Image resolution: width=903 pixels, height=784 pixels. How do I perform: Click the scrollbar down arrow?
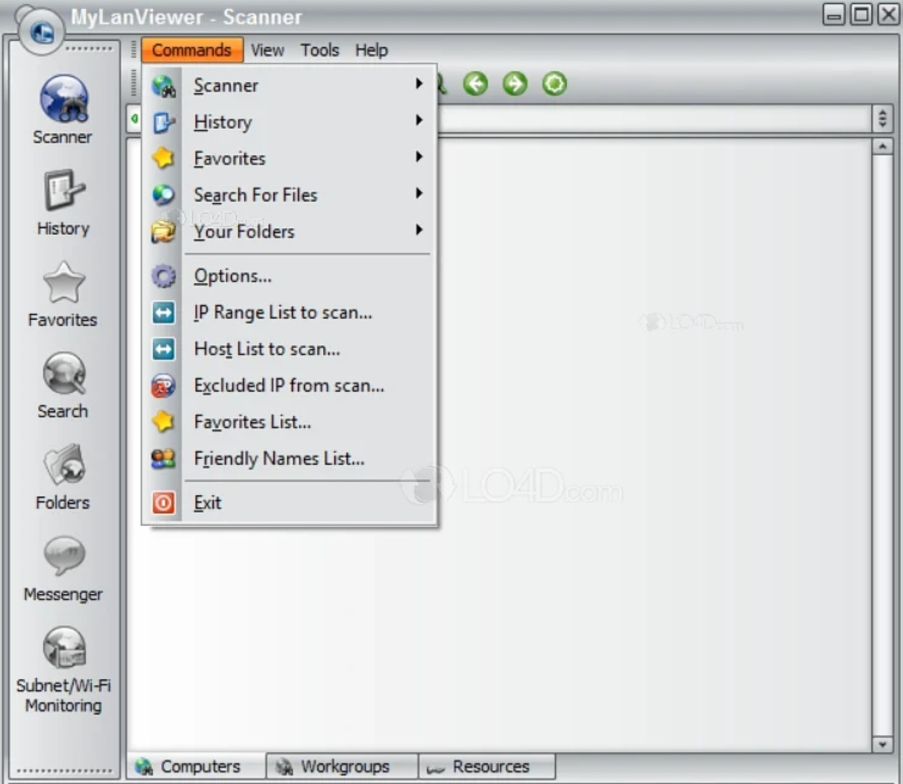point(882,744)
